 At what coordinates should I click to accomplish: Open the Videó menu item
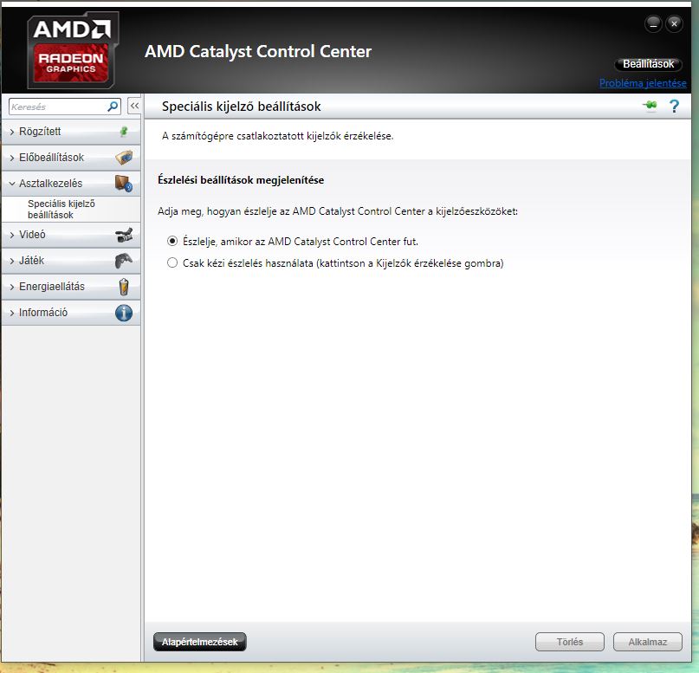(x=71, y=235)
